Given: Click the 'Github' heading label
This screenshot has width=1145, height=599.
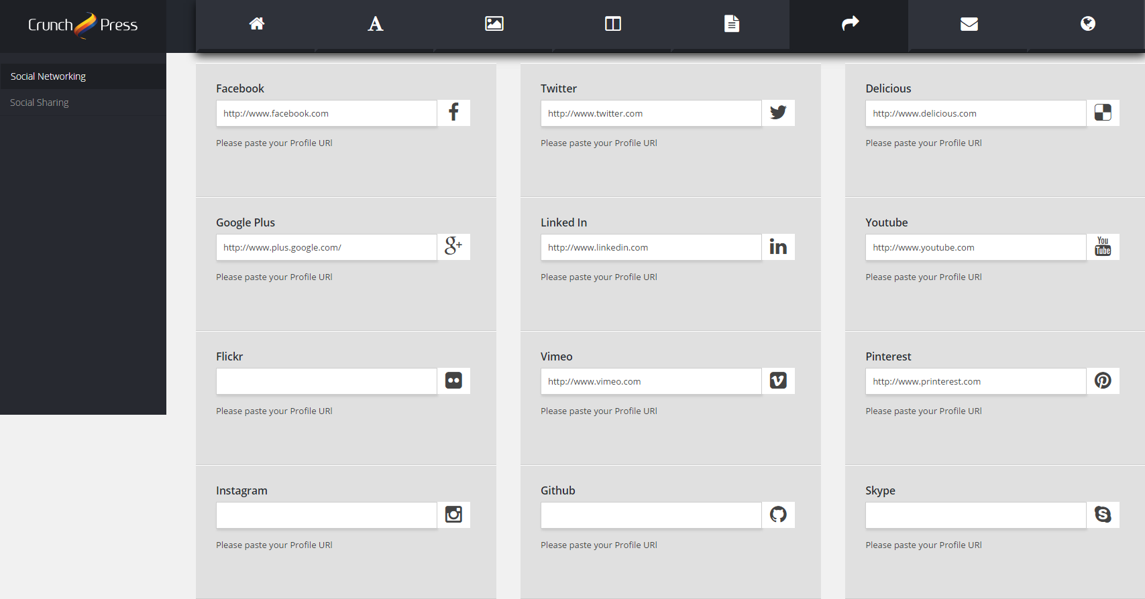Looking at the screenshot, I should [558, 490].
